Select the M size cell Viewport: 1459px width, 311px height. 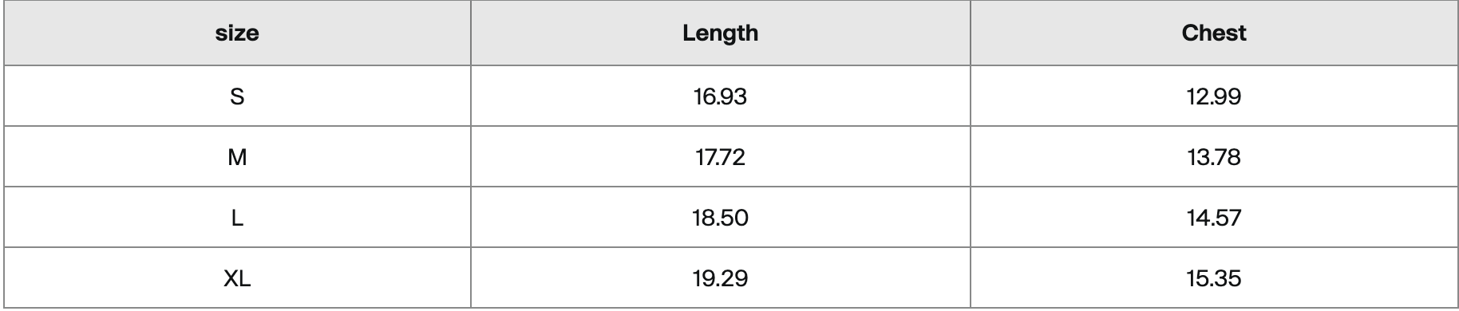coord(237,156)
